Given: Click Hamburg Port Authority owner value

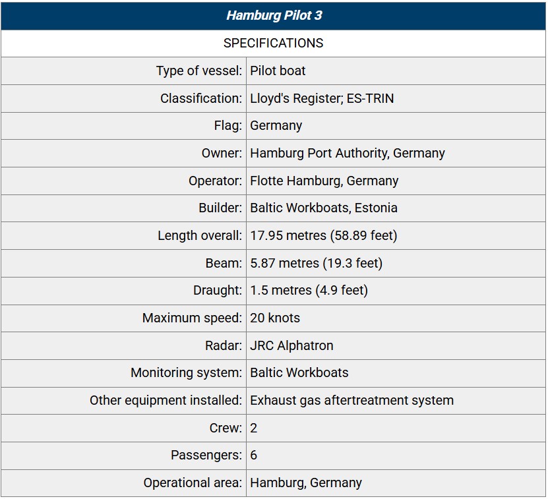Looking at the screenshot, I should [x=348, y=154].
